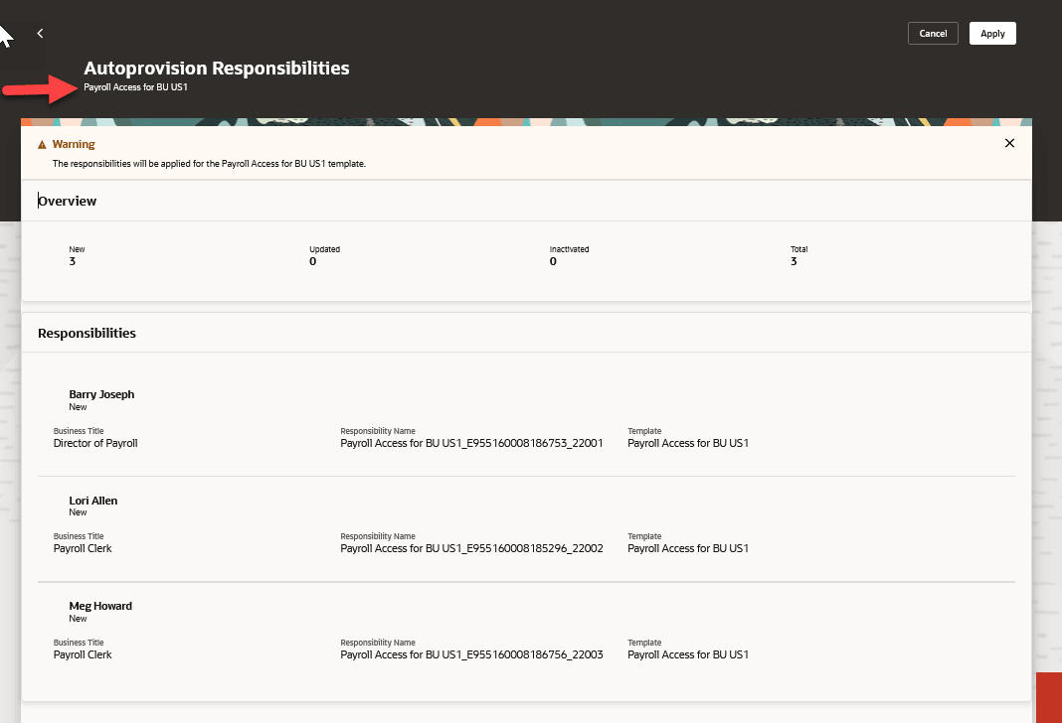
Task: Select the Autoprovision Responsibilities heading
Action: (217, 68)
